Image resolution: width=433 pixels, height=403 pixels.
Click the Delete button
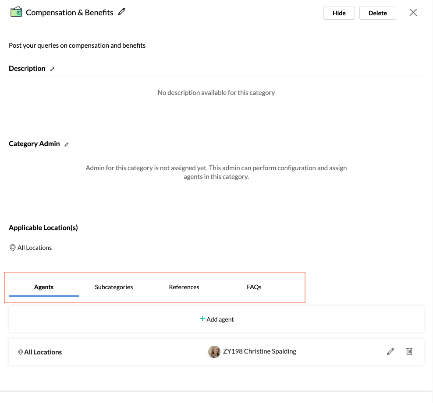tap(377, 13)
